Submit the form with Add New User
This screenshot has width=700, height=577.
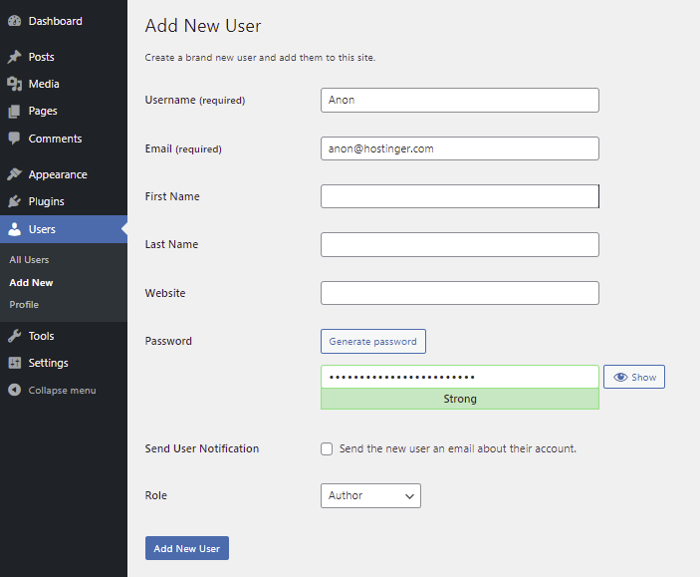pyautogui.click(x=187, y=548)
